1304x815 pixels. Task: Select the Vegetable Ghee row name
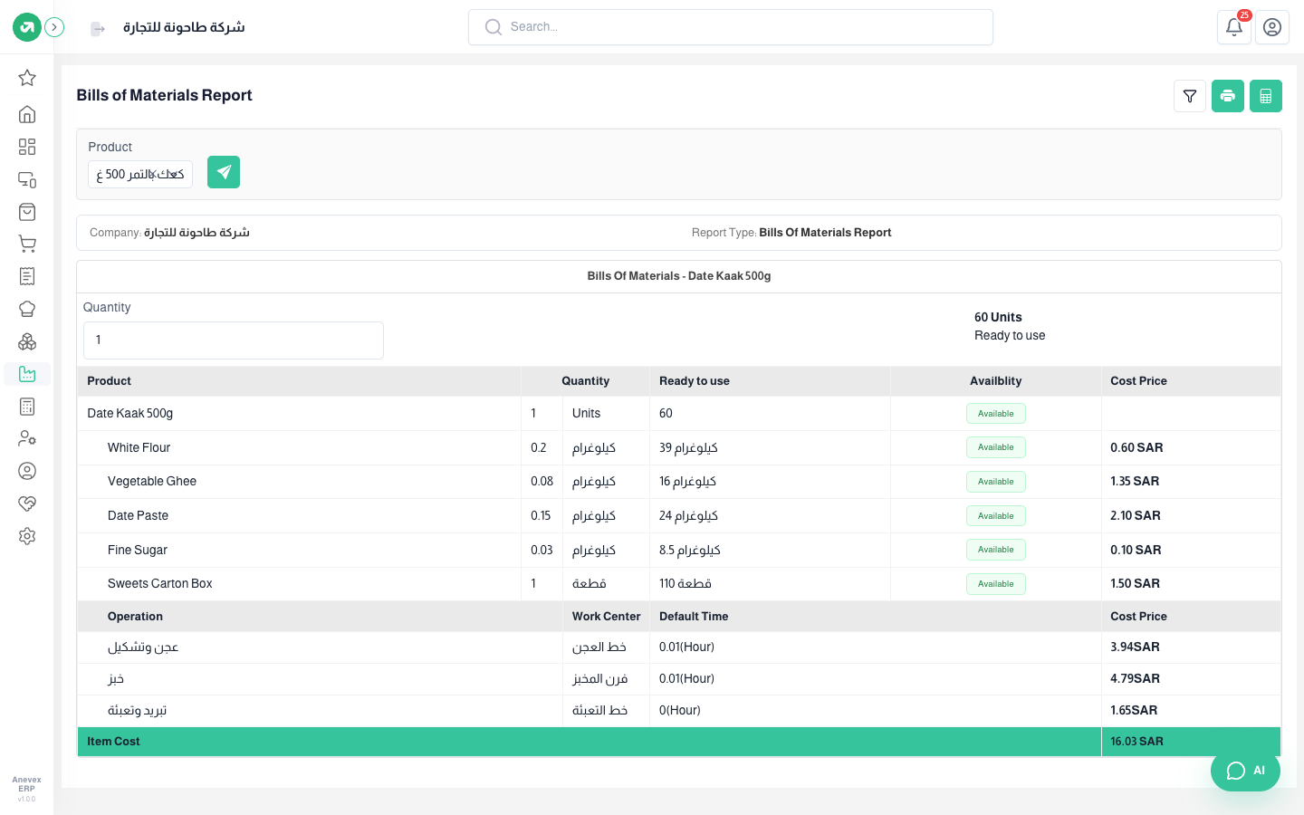(152, 482)
